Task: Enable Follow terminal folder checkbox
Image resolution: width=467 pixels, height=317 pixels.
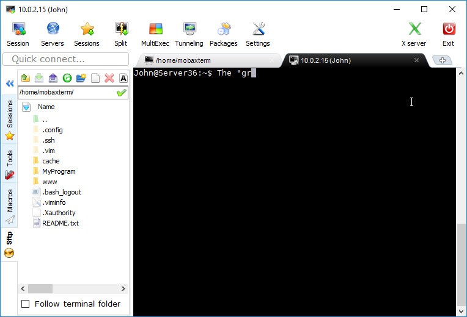Action: coord(26,304)
